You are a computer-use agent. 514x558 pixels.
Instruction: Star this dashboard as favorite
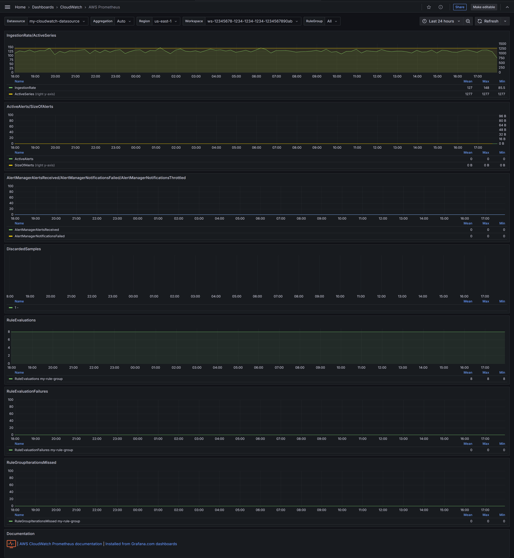[429, 7]
